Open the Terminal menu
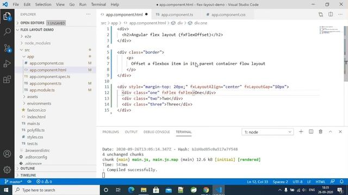 click(x=98, y=4)
